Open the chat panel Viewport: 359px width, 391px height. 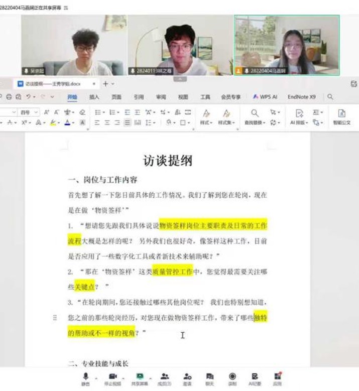pos(209,378)
